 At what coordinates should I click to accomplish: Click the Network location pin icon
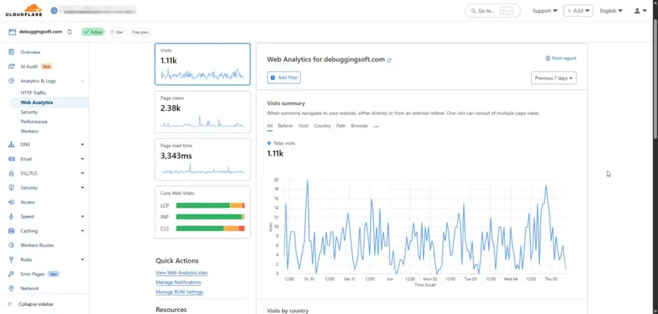point(12,288)
